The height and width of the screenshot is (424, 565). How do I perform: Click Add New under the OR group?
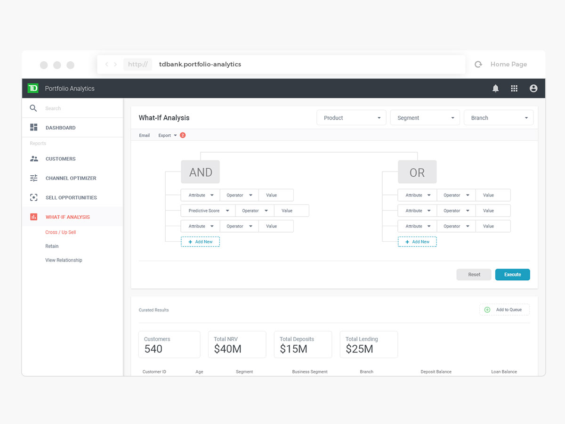click(x=417, y=242)
